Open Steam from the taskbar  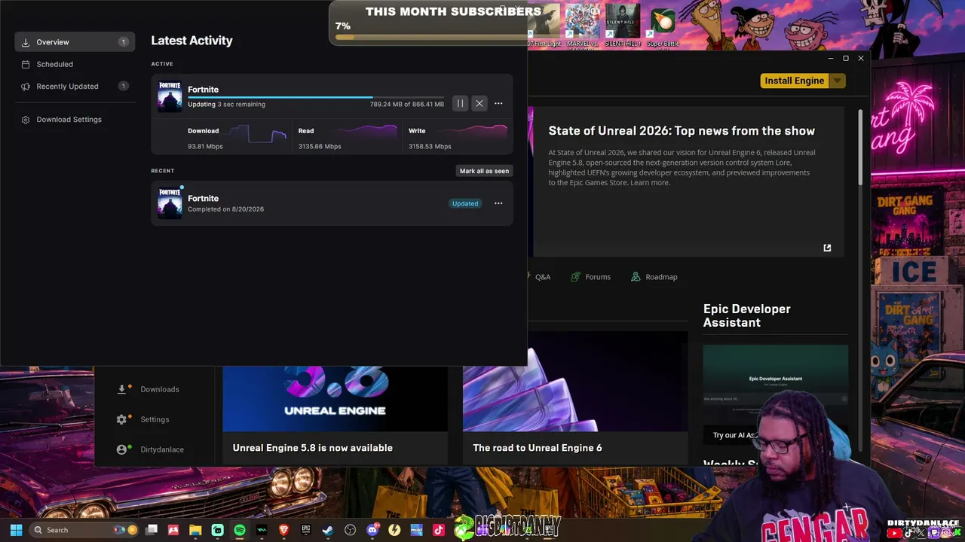(328, 530)
